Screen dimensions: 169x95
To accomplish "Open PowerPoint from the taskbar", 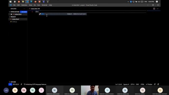I will 39,2.
